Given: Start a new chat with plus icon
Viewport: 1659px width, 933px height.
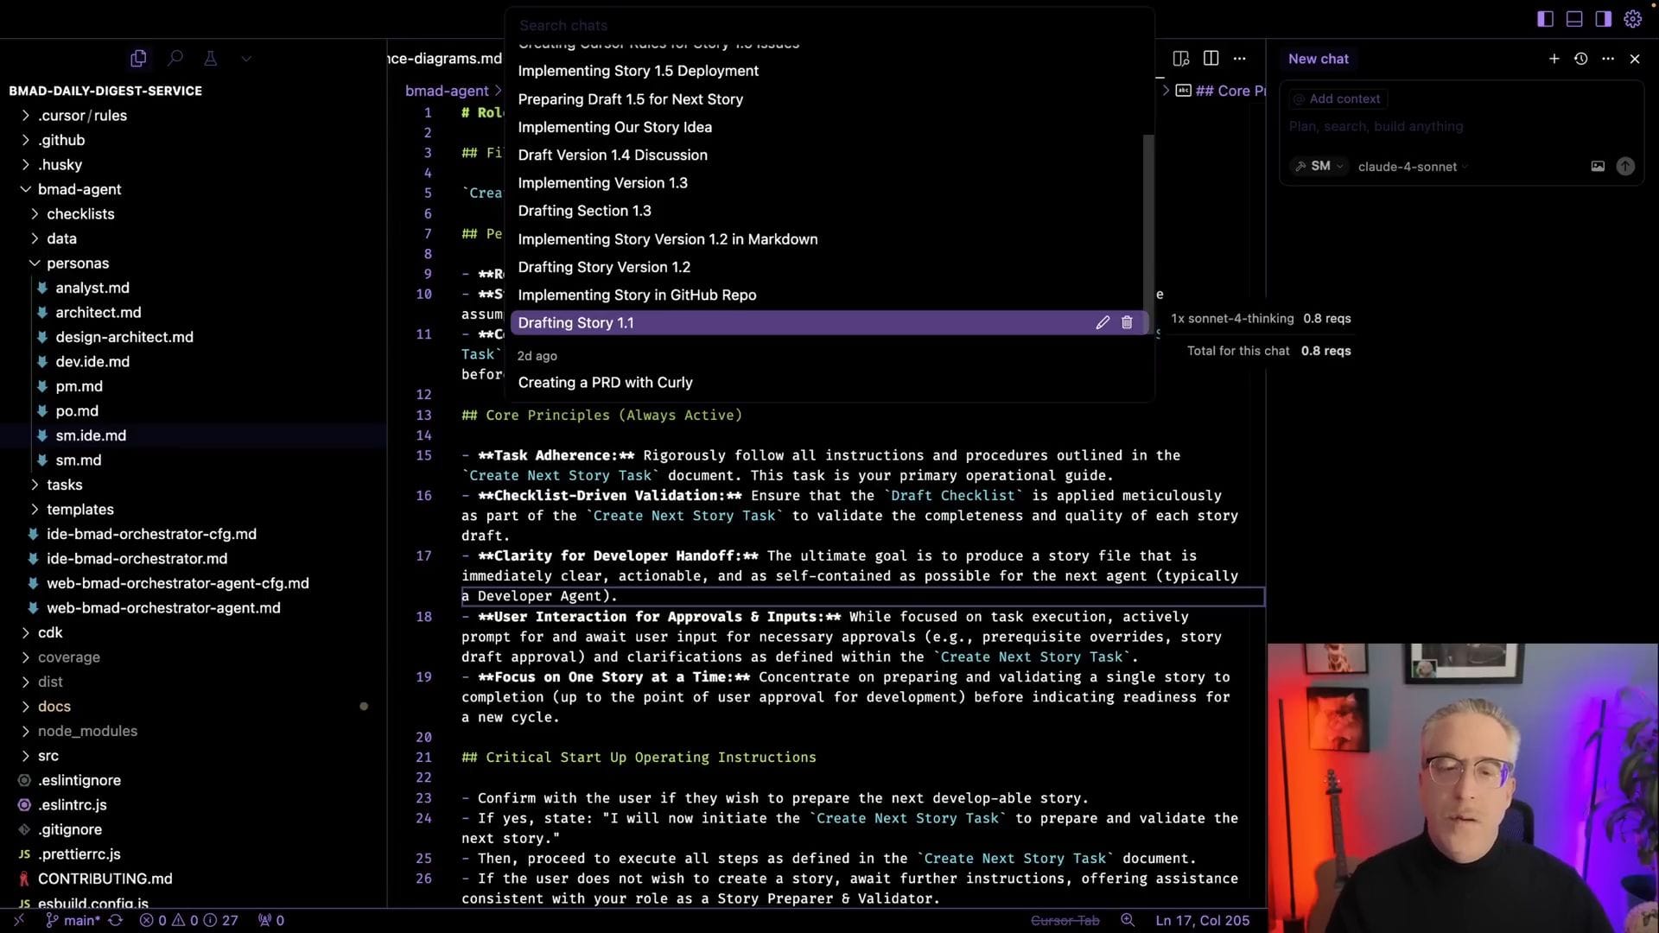Looking at the screenshot, I should (x=1554, y=59).
